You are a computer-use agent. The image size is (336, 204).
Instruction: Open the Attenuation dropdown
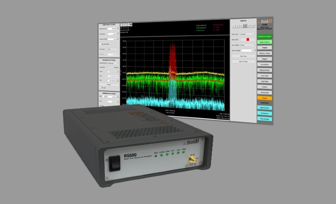pos(113,49)
